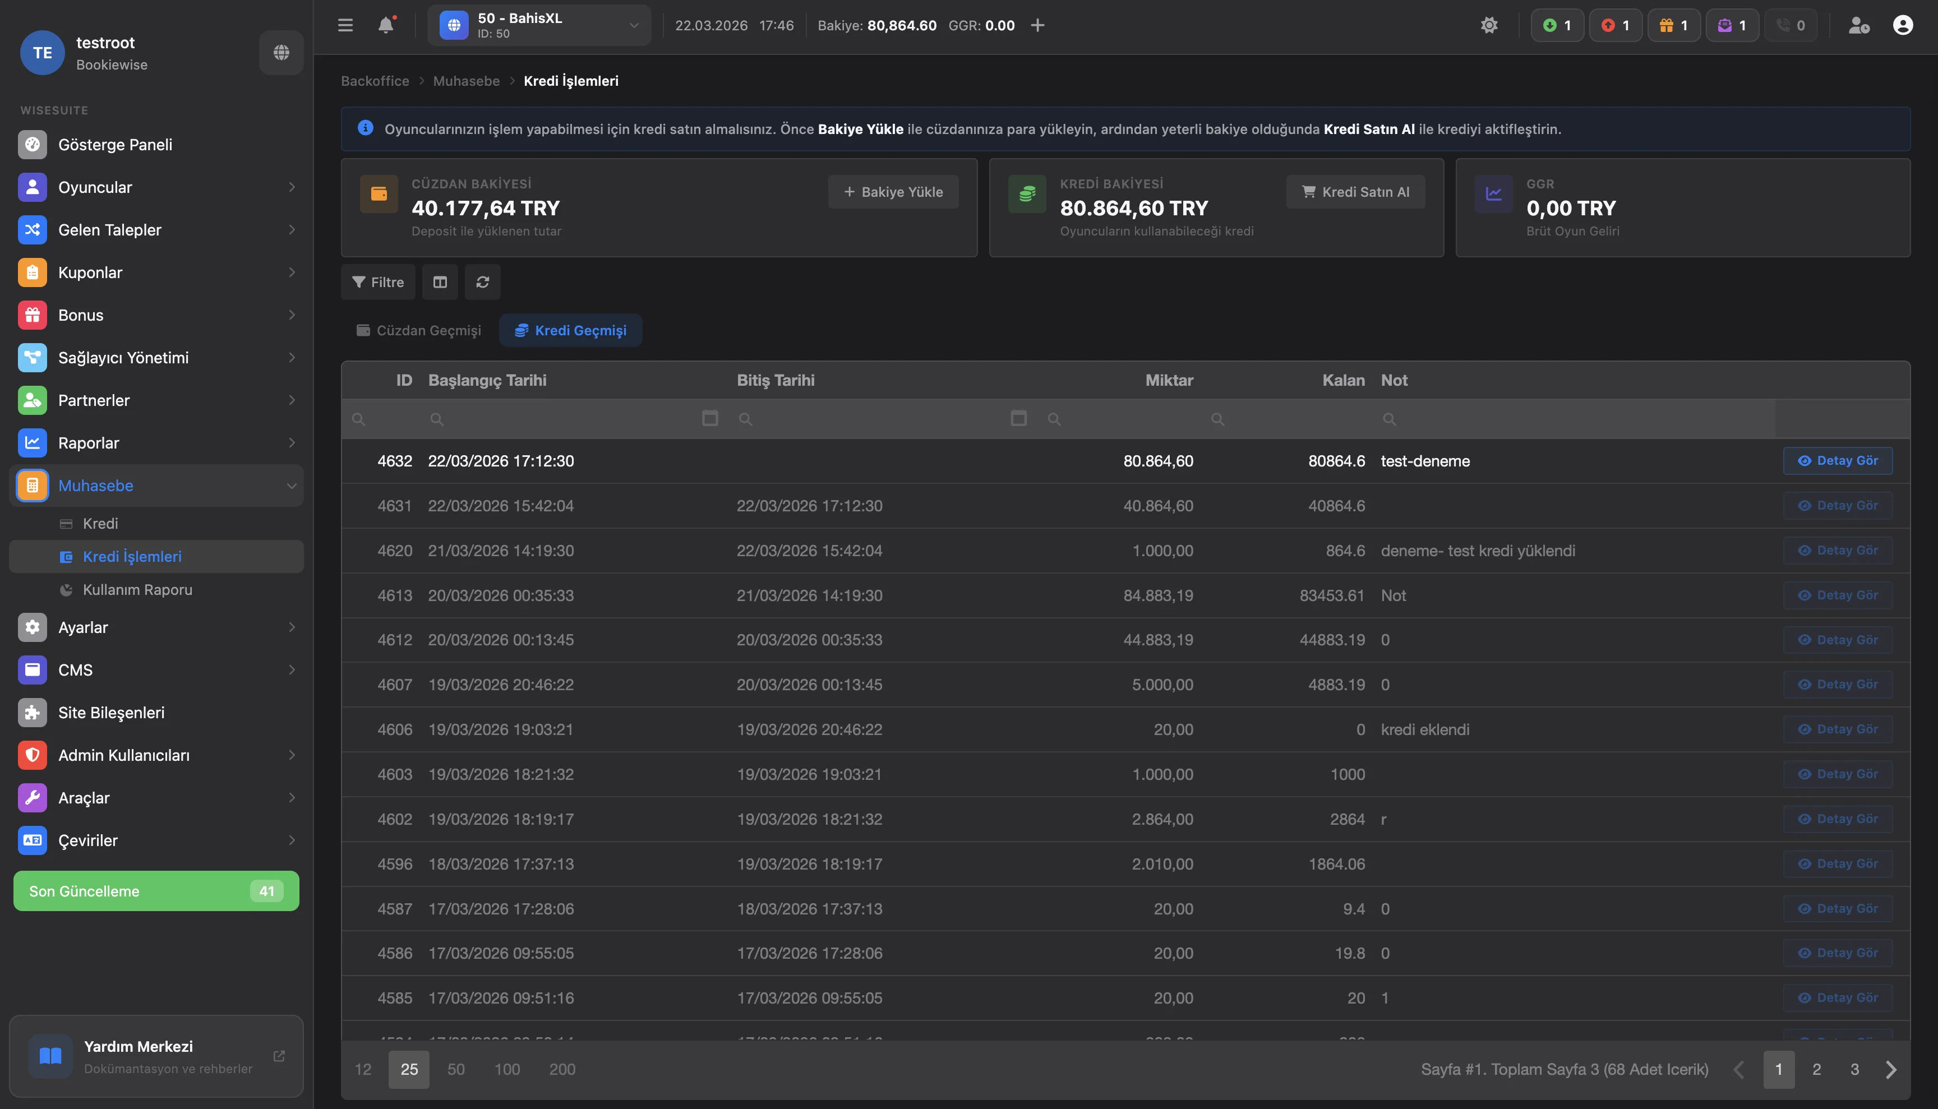Toggle the hamburger sidebar menu icon
The width and height of the screenshot is (1938, 1109).
[x=345, y=25]
